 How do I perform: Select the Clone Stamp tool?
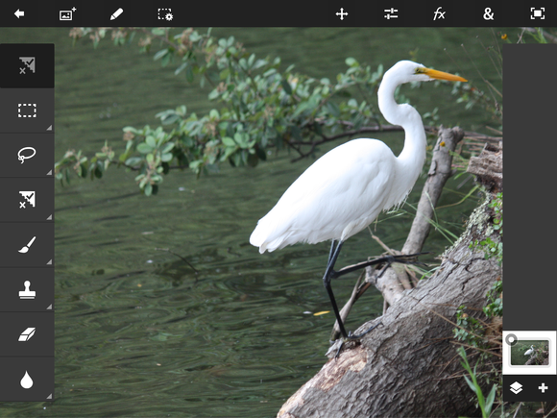point(27,289)
